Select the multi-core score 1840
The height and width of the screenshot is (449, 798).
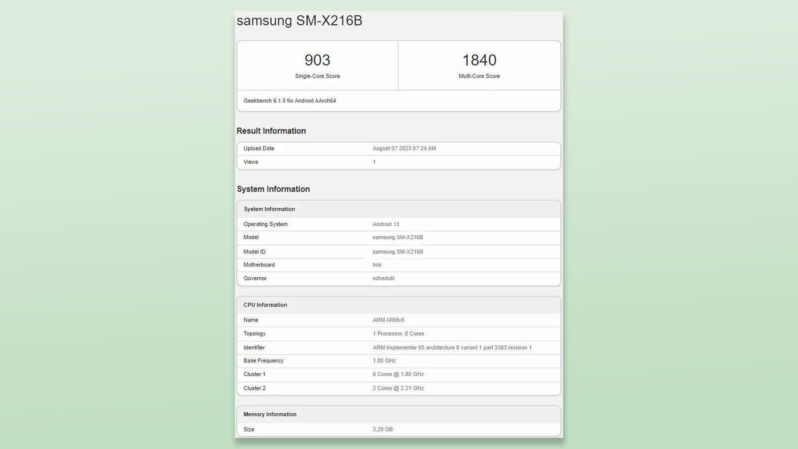[x=479, y=60]
